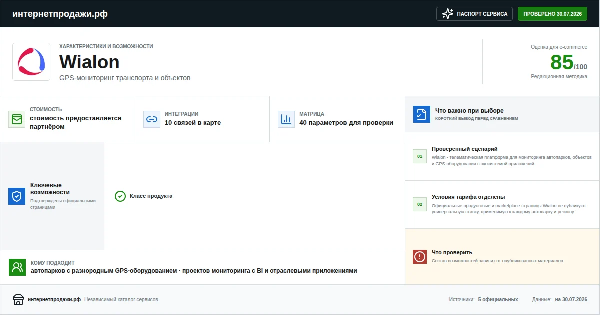
Task: Click the text Подтверждены официальными страницами
Action: point(63,204)
